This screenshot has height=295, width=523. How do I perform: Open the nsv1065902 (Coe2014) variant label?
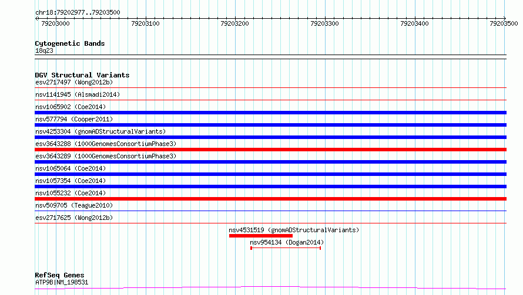pos(71,107)
